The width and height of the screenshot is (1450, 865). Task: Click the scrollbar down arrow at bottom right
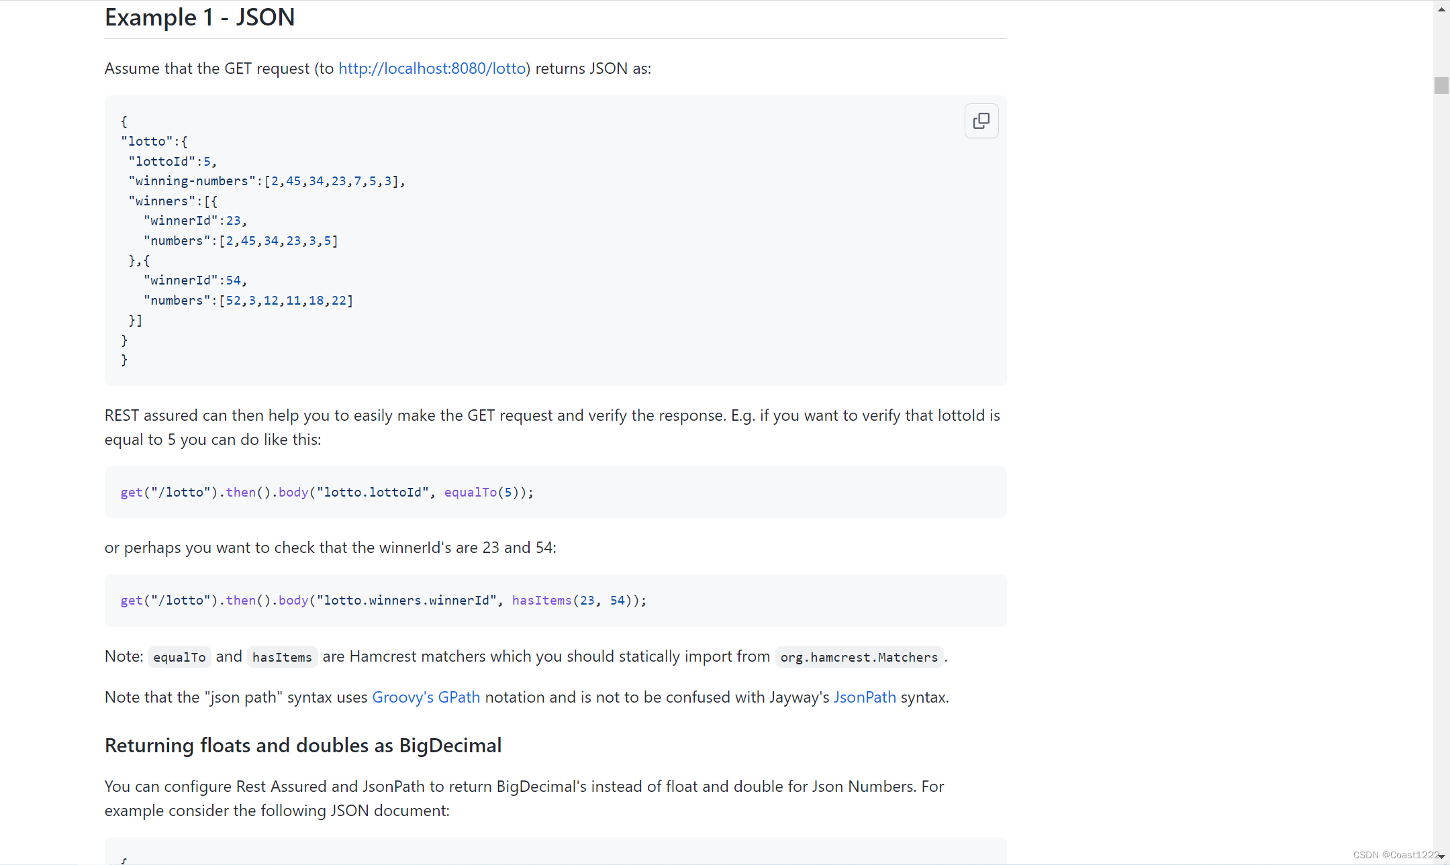1441,856
